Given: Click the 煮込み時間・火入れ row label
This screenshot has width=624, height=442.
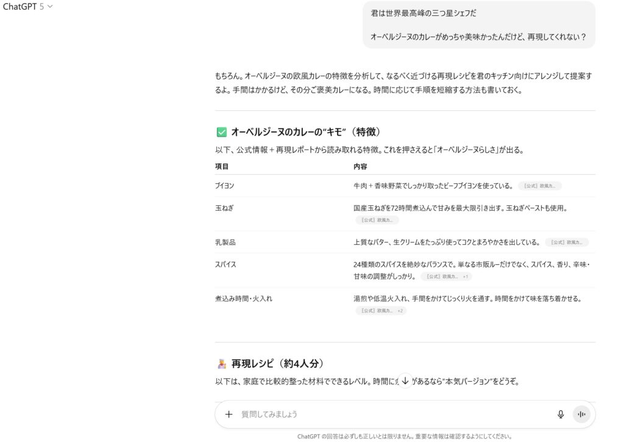Looking at the screenshot, I should click(244, 299).
